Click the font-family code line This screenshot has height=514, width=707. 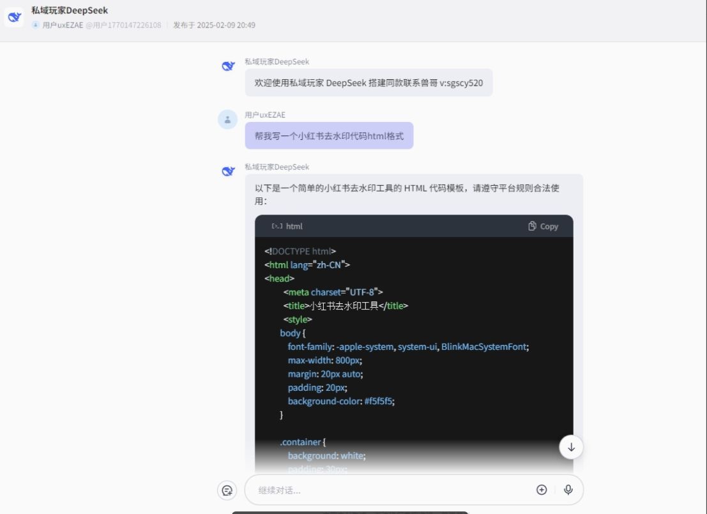point(409,347)
